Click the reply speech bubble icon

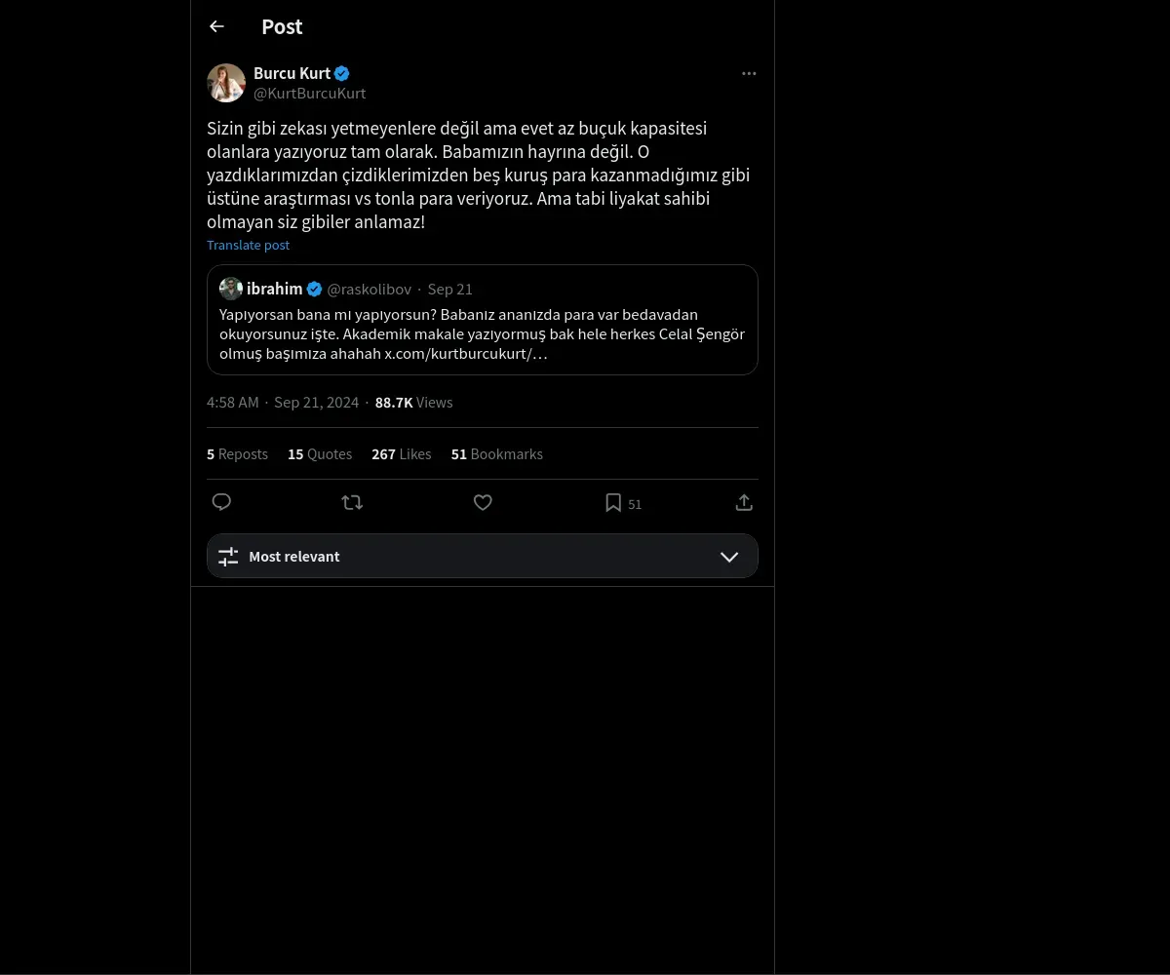221,502
